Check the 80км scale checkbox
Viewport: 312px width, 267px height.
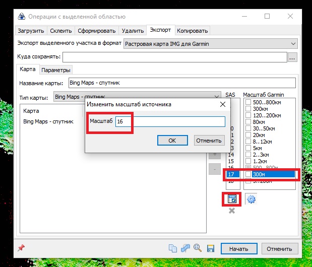(x=248, y=121)
